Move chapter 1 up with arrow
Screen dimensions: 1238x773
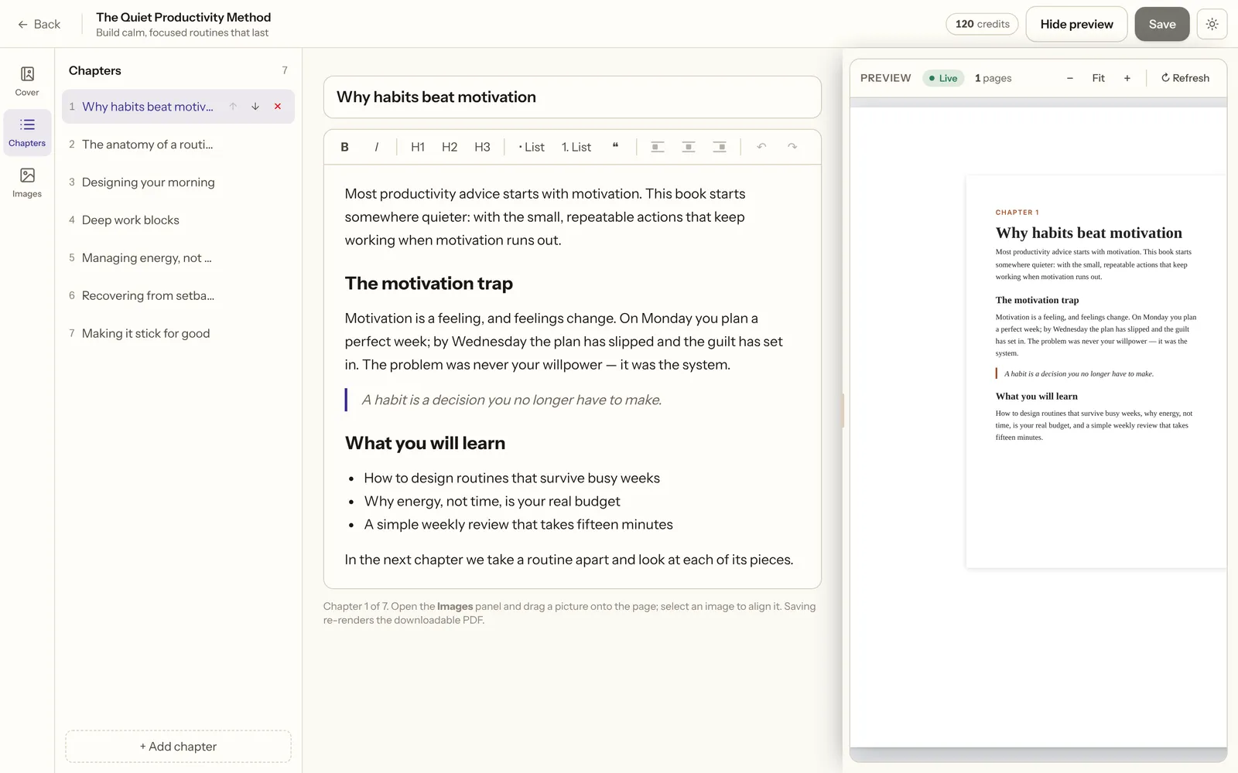tap(233, 107)
